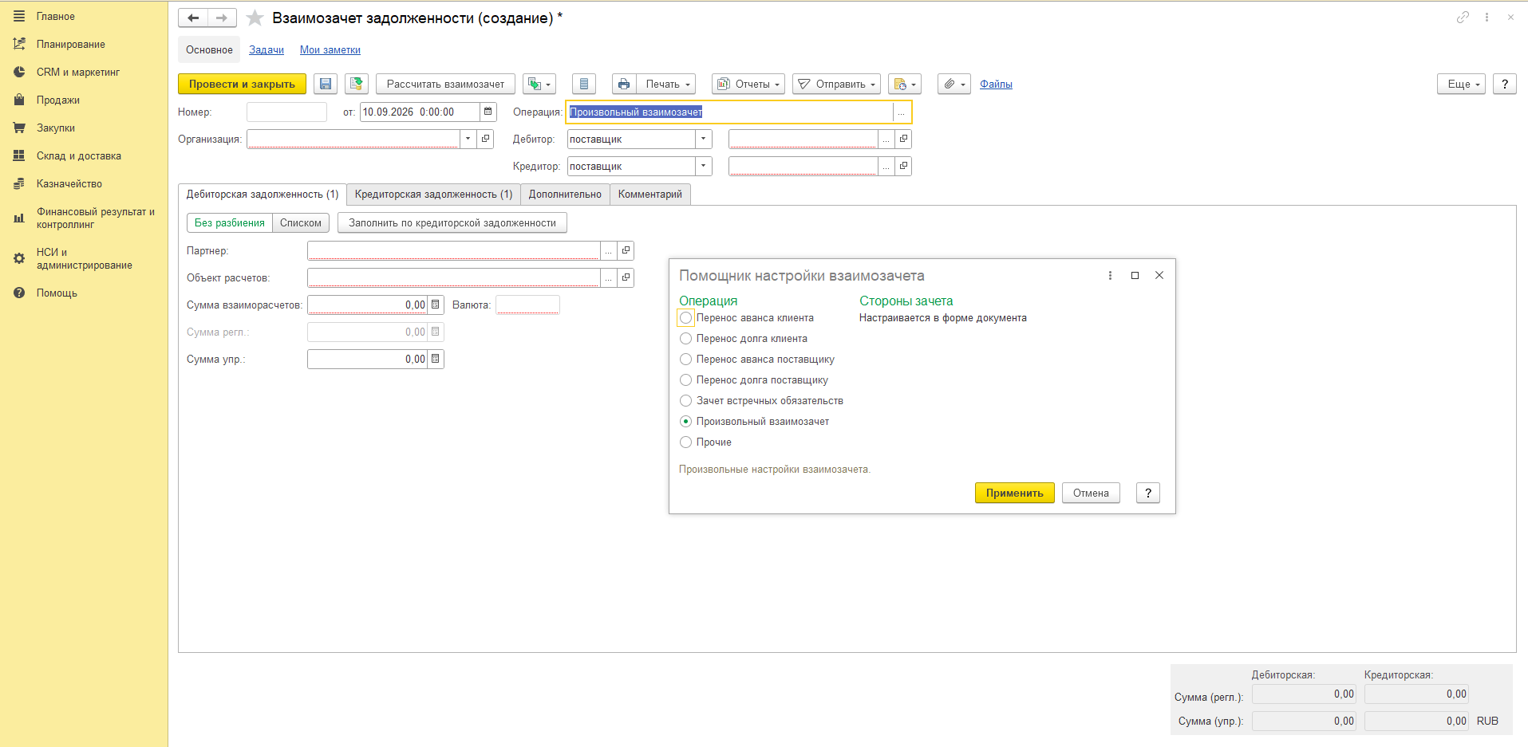
Task: Click the get link icon
Action: [x=1463, y=17]
